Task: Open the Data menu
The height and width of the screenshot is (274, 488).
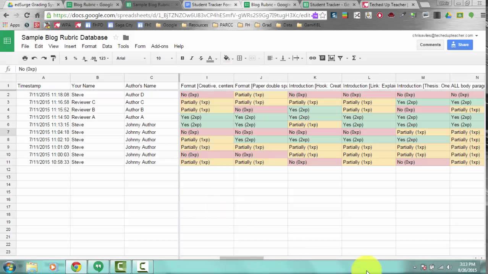Action: [107, 46]
